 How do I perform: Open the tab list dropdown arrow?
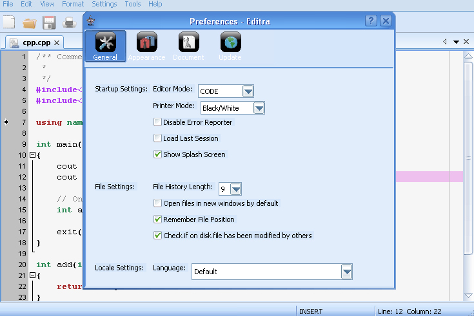[x=456, y=42]
